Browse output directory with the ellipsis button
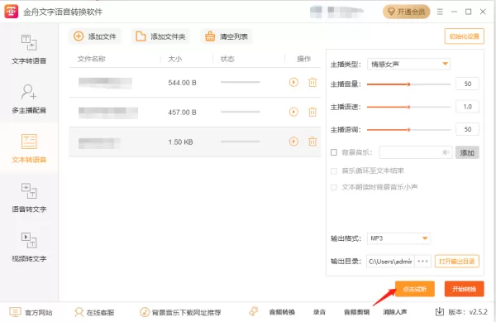Image resolution: width=496 pixels, height=322 pixels. pos(422,262)
